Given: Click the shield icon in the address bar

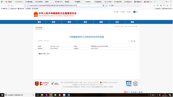Looking at the screenshot, I should click(26, 5).
